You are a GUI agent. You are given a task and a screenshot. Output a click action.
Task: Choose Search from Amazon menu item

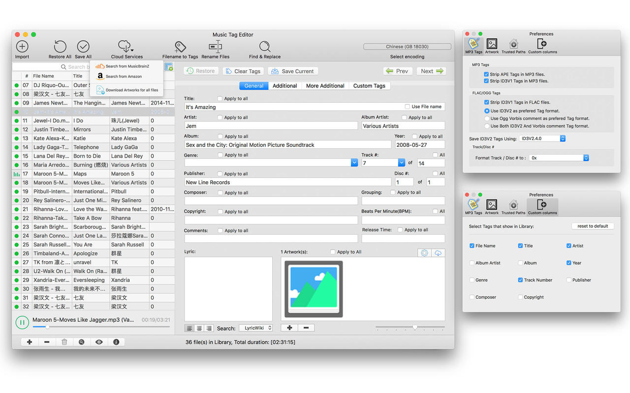click(x=127, y=77)
